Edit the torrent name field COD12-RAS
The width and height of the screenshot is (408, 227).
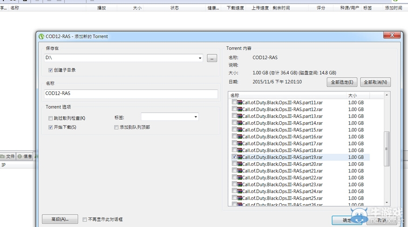[131, 93]
